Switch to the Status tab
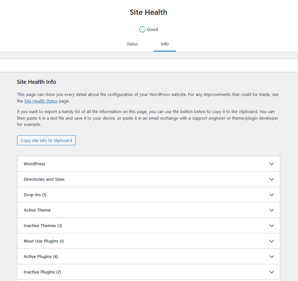298x281 pixels. point(132,44)
